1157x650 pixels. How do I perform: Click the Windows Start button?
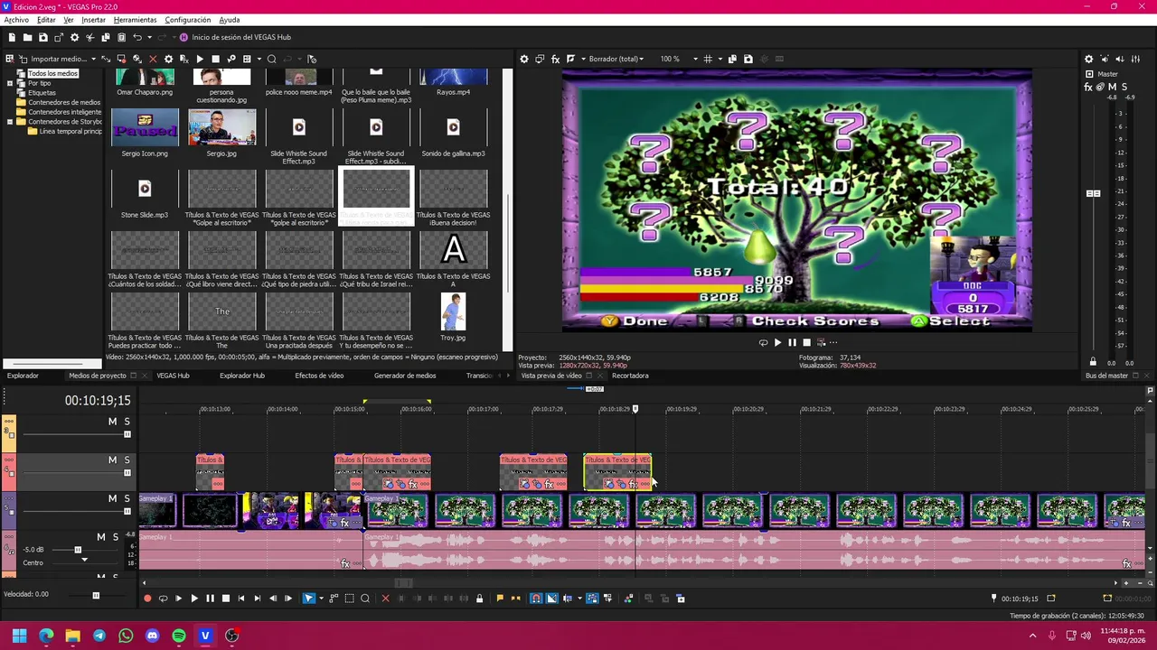point(19,636)
